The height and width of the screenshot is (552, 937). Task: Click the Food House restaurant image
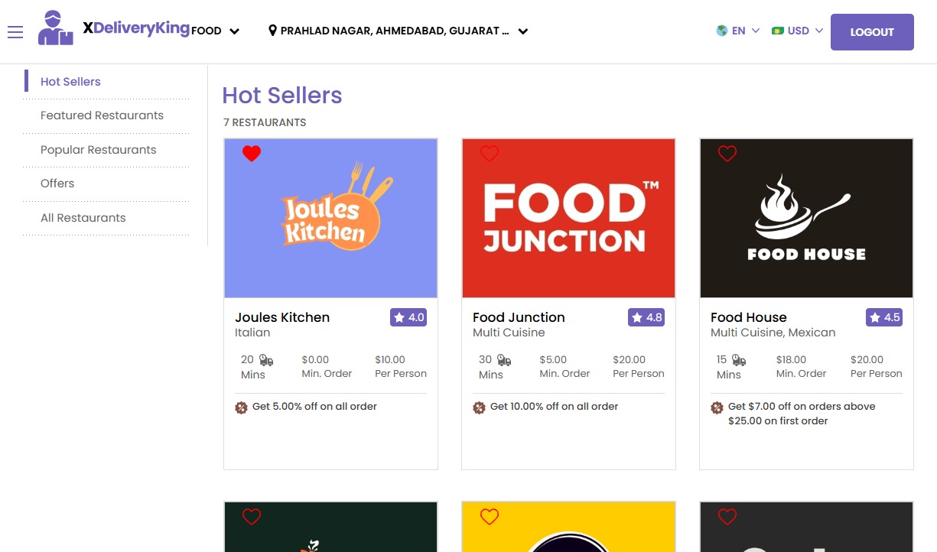(x=806, y=218)
